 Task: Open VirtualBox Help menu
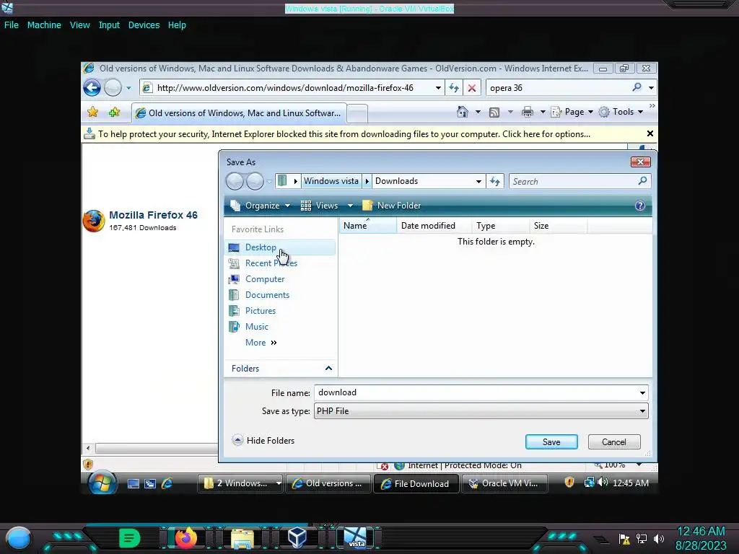177,25
